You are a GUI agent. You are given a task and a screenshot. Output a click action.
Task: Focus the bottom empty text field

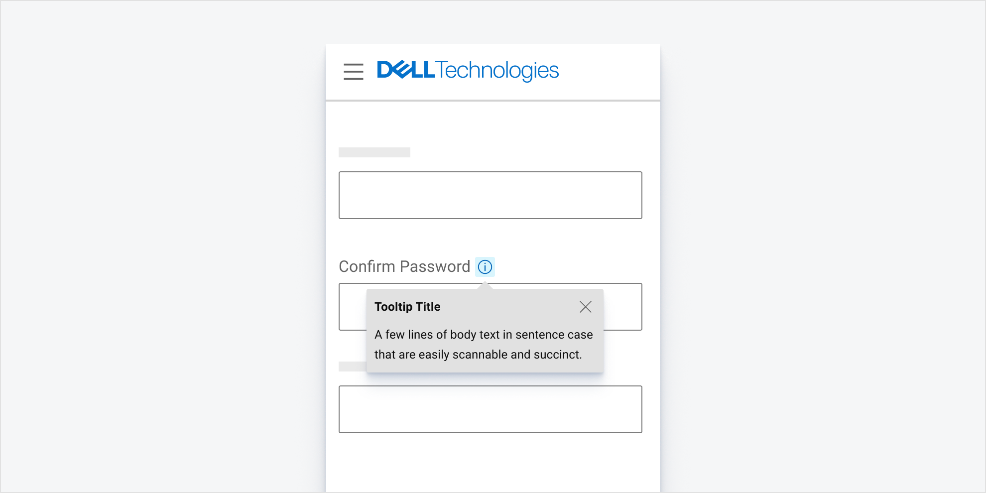(x=491, y=409)
